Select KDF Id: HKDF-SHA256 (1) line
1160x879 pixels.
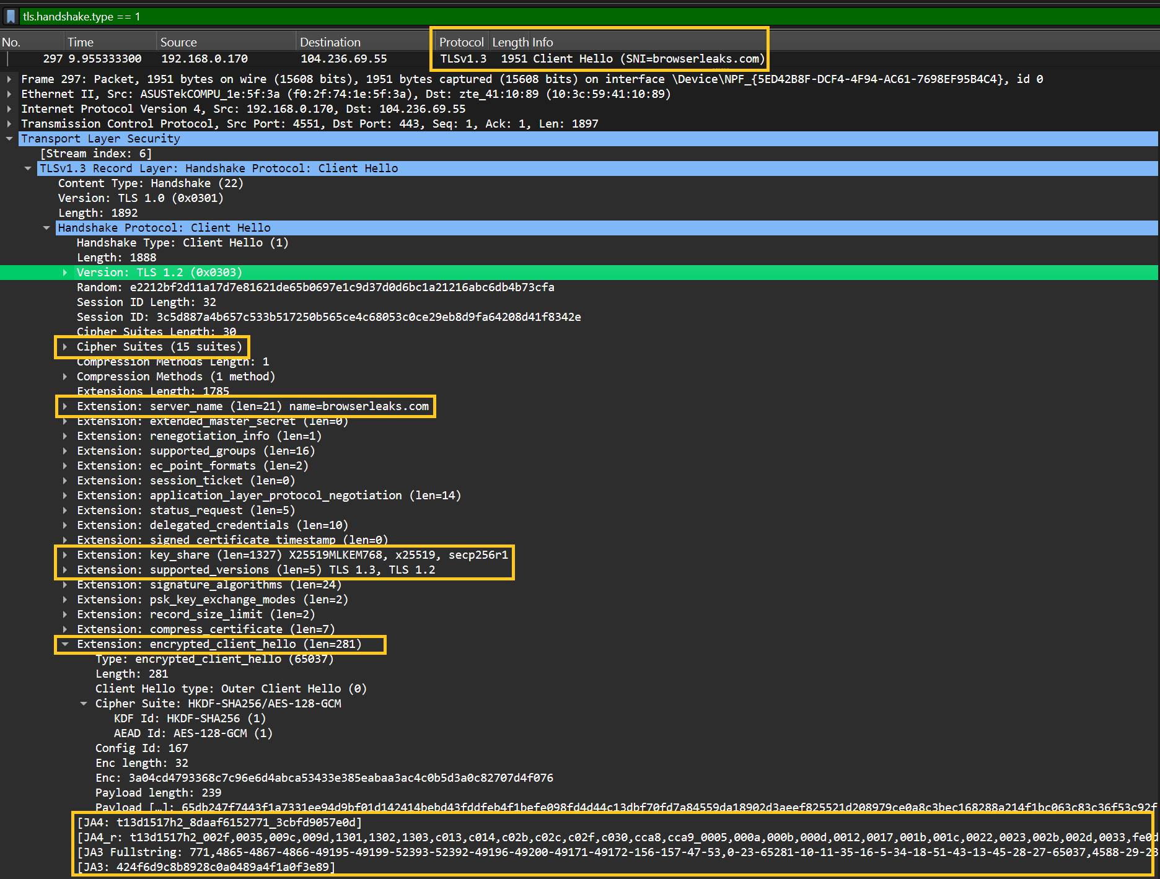tap(190, 719)
